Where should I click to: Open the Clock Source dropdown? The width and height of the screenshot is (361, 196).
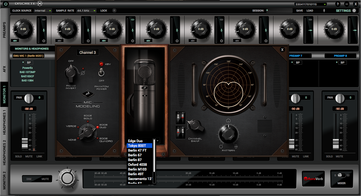(43, 11)
